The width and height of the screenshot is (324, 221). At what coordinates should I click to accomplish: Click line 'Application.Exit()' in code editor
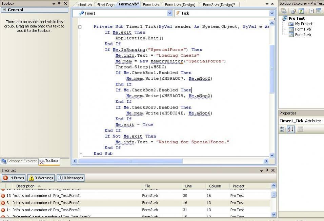[140, 38]
